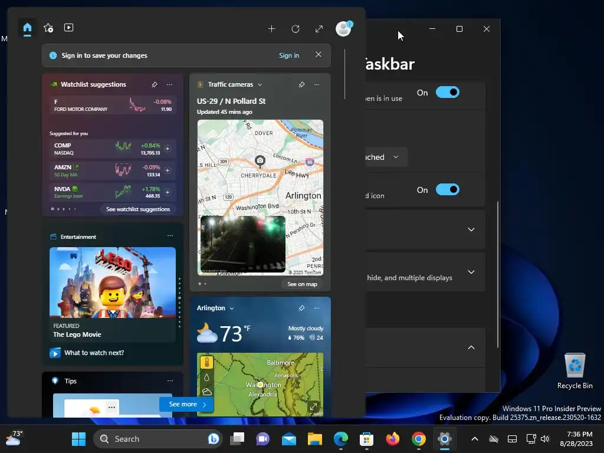604x453 pixels.
Task: Launch Google Chrome from taskbar
Action: (x=419, y=439)
